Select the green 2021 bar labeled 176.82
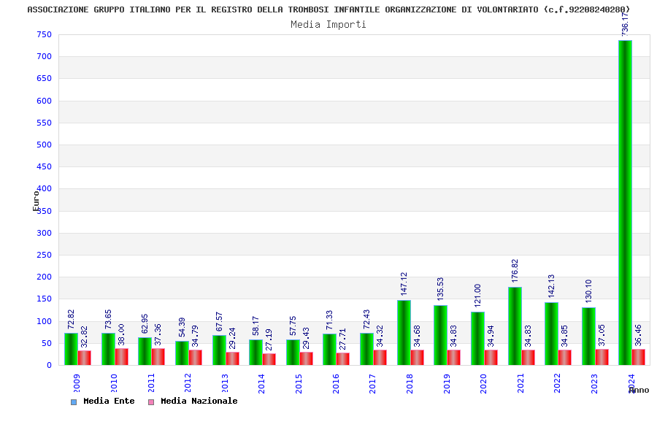657x438 pixels. [515, 326]
